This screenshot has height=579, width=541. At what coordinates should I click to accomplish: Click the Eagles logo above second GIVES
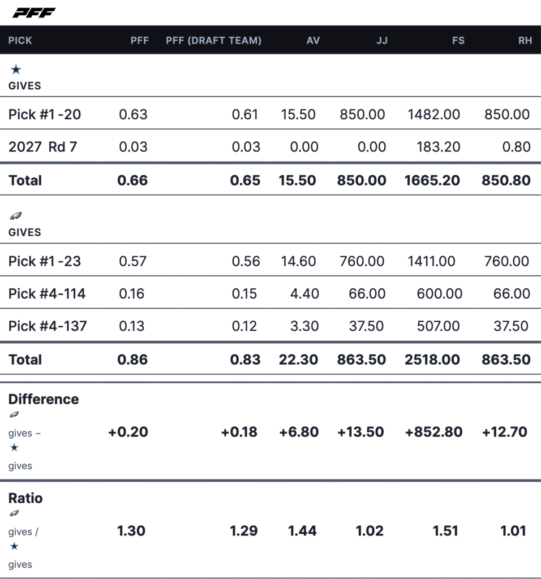click(16, 216)
